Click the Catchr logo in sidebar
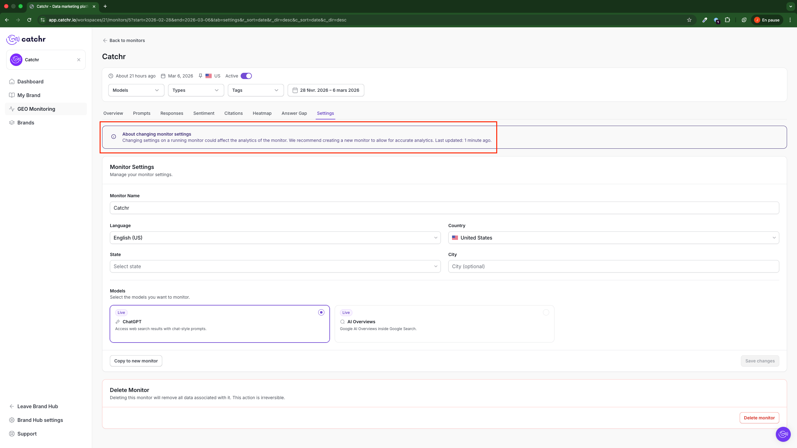 (x=26, y=39)
